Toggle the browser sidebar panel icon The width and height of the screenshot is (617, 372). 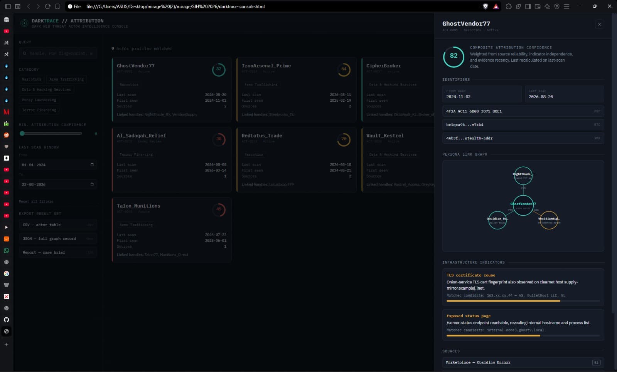tap(528, 7)
